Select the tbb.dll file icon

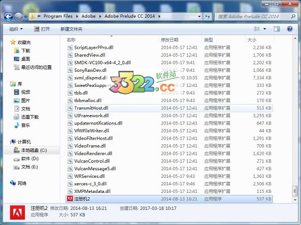pos(70,93)
